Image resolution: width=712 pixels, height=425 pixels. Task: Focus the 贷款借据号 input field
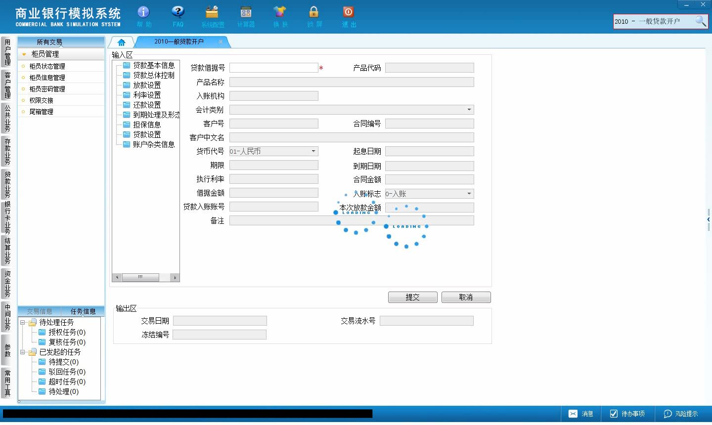273,68
